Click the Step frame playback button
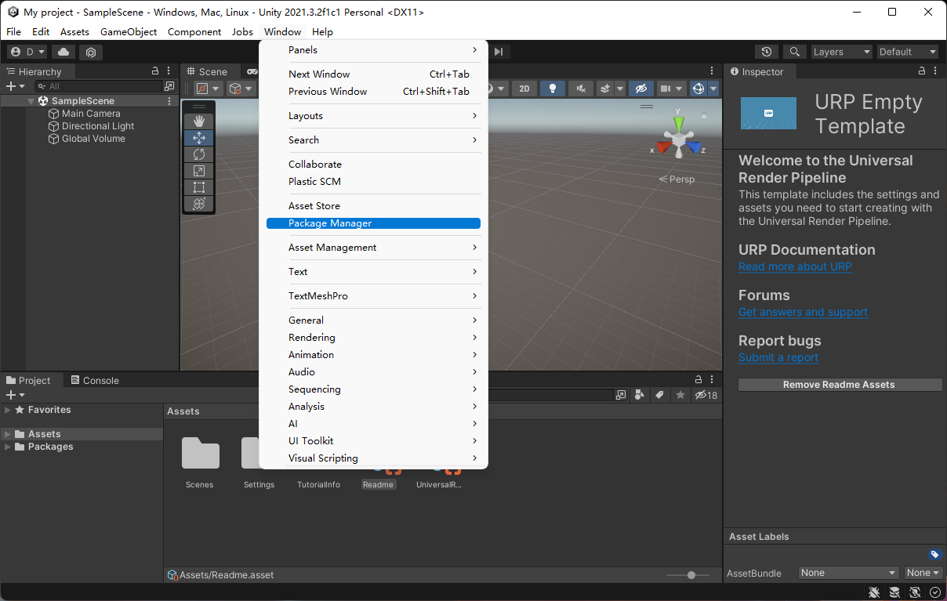947x601 pixels. coord(499,52)
